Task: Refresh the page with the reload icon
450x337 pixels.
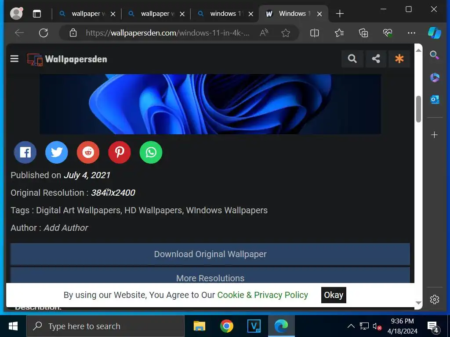Action: [44, 33]
